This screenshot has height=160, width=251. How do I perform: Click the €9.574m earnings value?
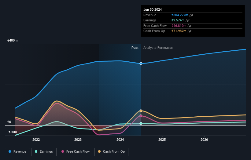tap(178, 20)
